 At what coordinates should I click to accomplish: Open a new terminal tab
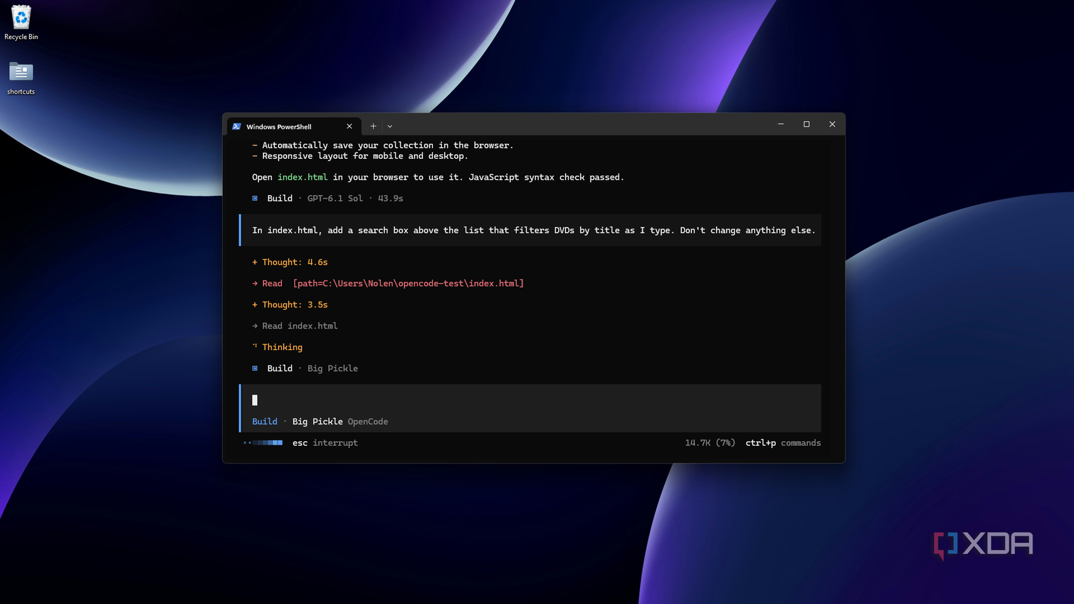[x=373, y=126]
